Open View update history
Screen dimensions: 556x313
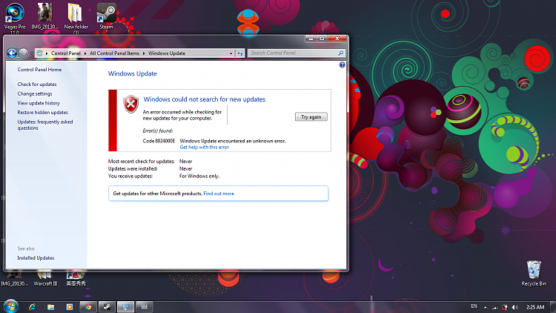point(39,103)
